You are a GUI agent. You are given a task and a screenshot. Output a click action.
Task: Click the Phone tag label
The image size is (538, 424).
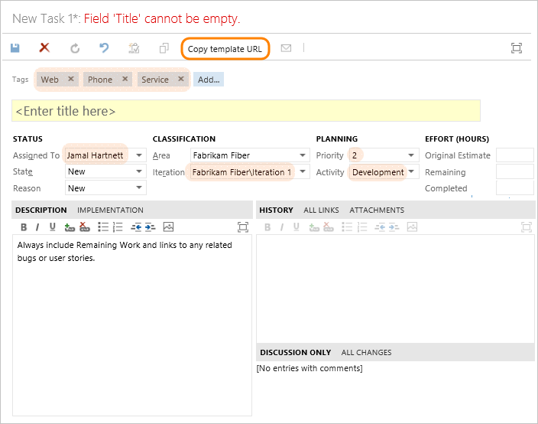point(100,80)
